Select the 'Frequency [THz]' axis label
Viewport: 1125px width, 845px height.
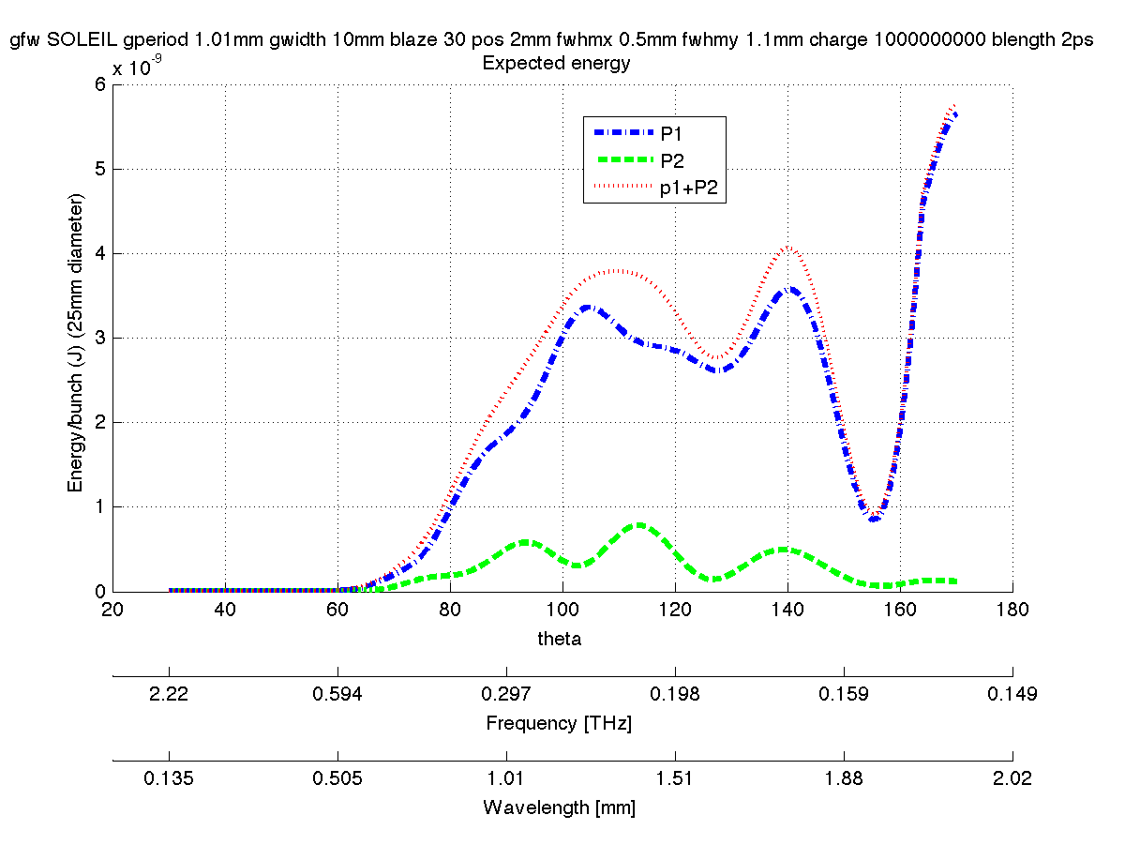[x=559, y=723]
